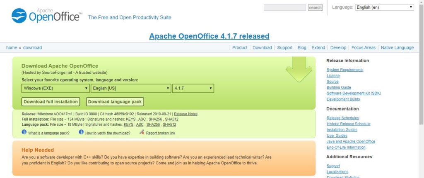Click Download language pack button

point(115,102)
